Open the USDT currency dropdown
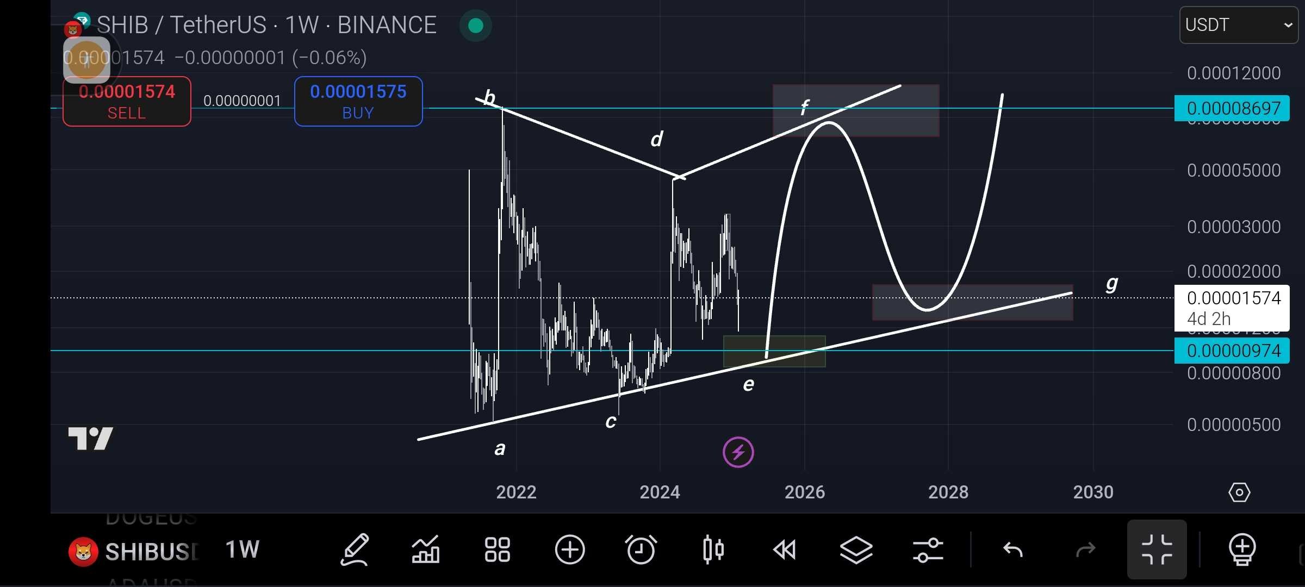The image size is (1305, 587). click(1239, 25)
